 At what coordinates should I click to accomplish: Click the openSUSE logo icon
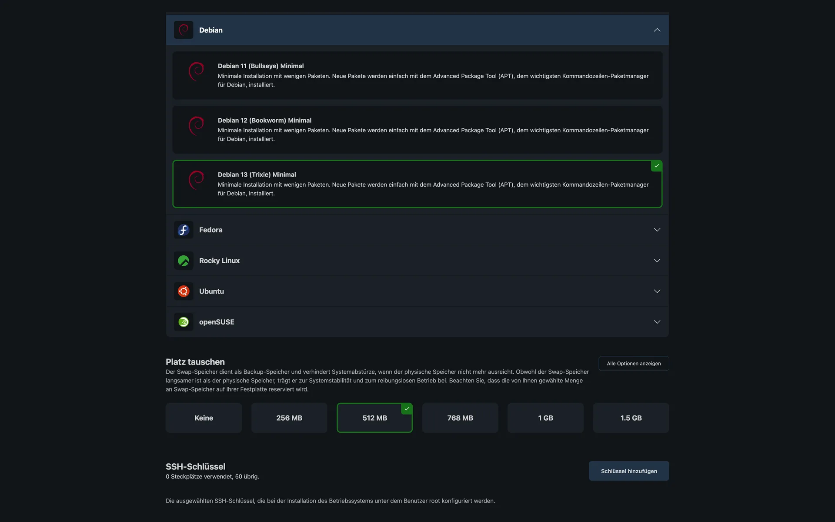[x=184, y=322]
